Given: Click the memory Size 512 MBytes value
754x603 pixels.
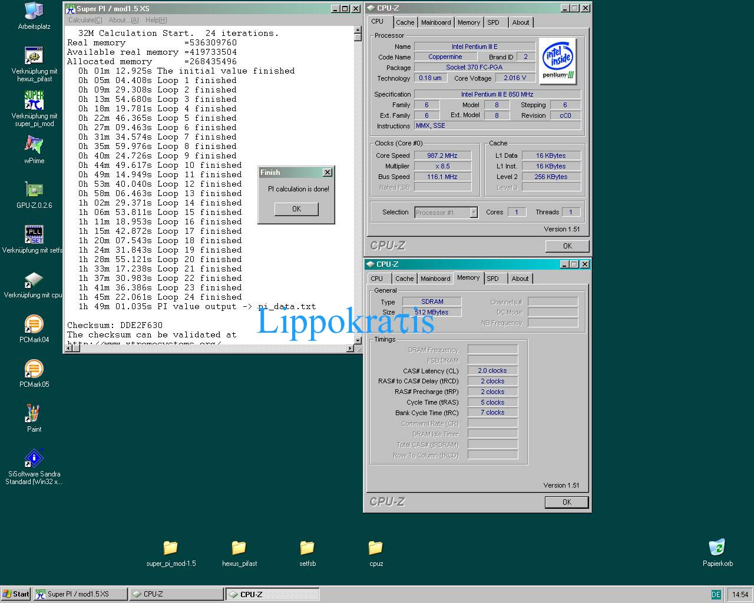Looking at the screenshot, I should [432, 312].
